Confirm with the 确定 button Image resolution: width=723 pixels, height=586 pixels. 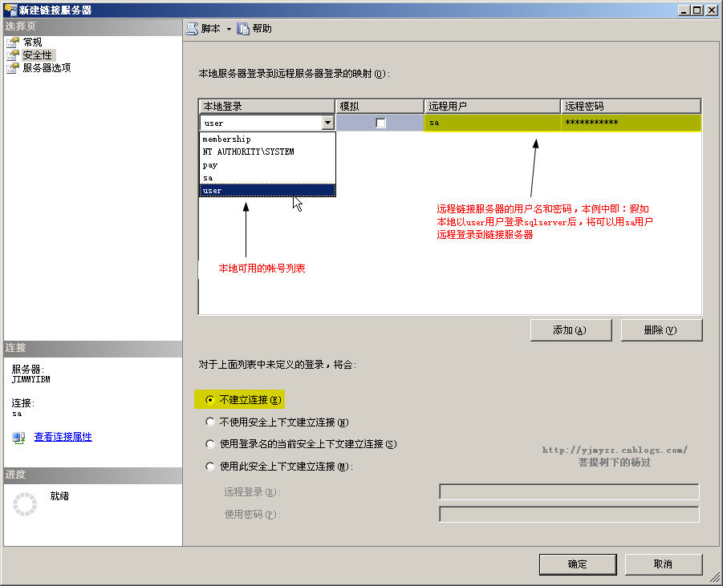(x=578, y=564)
